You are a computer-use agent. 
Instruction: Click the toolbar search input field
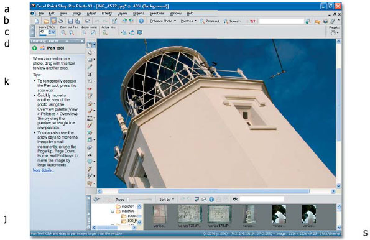pos(282,21)
